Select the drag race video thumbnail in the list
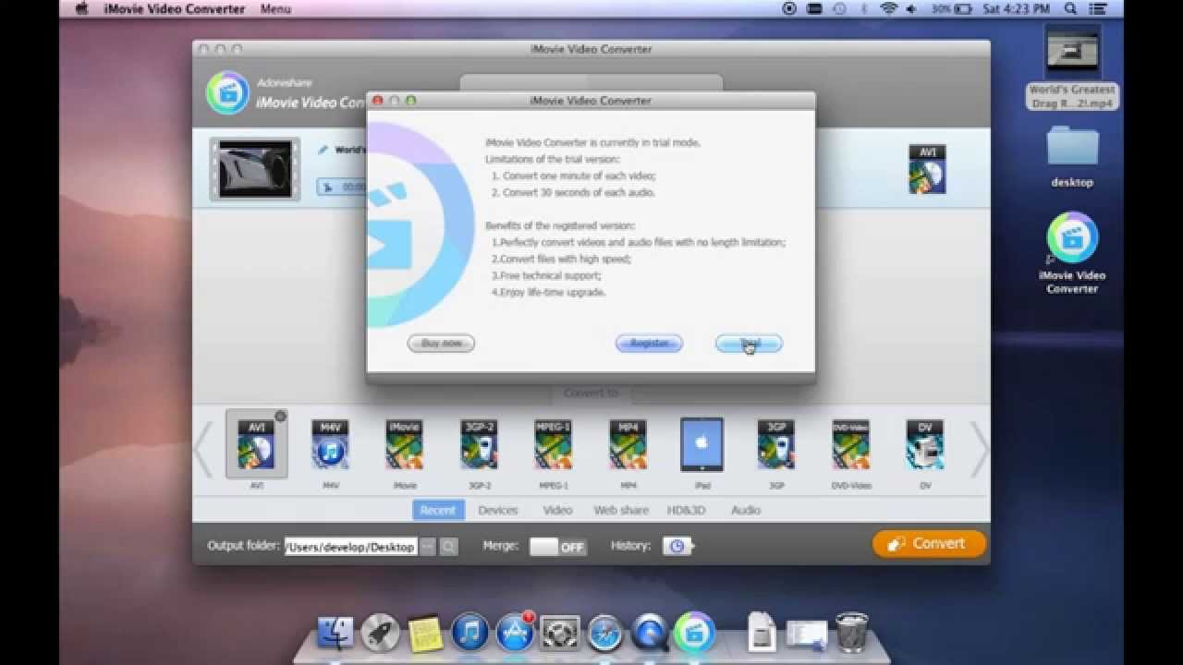Image resolution: width=1183 pixels, height=665 pixels. pos(255,169)
